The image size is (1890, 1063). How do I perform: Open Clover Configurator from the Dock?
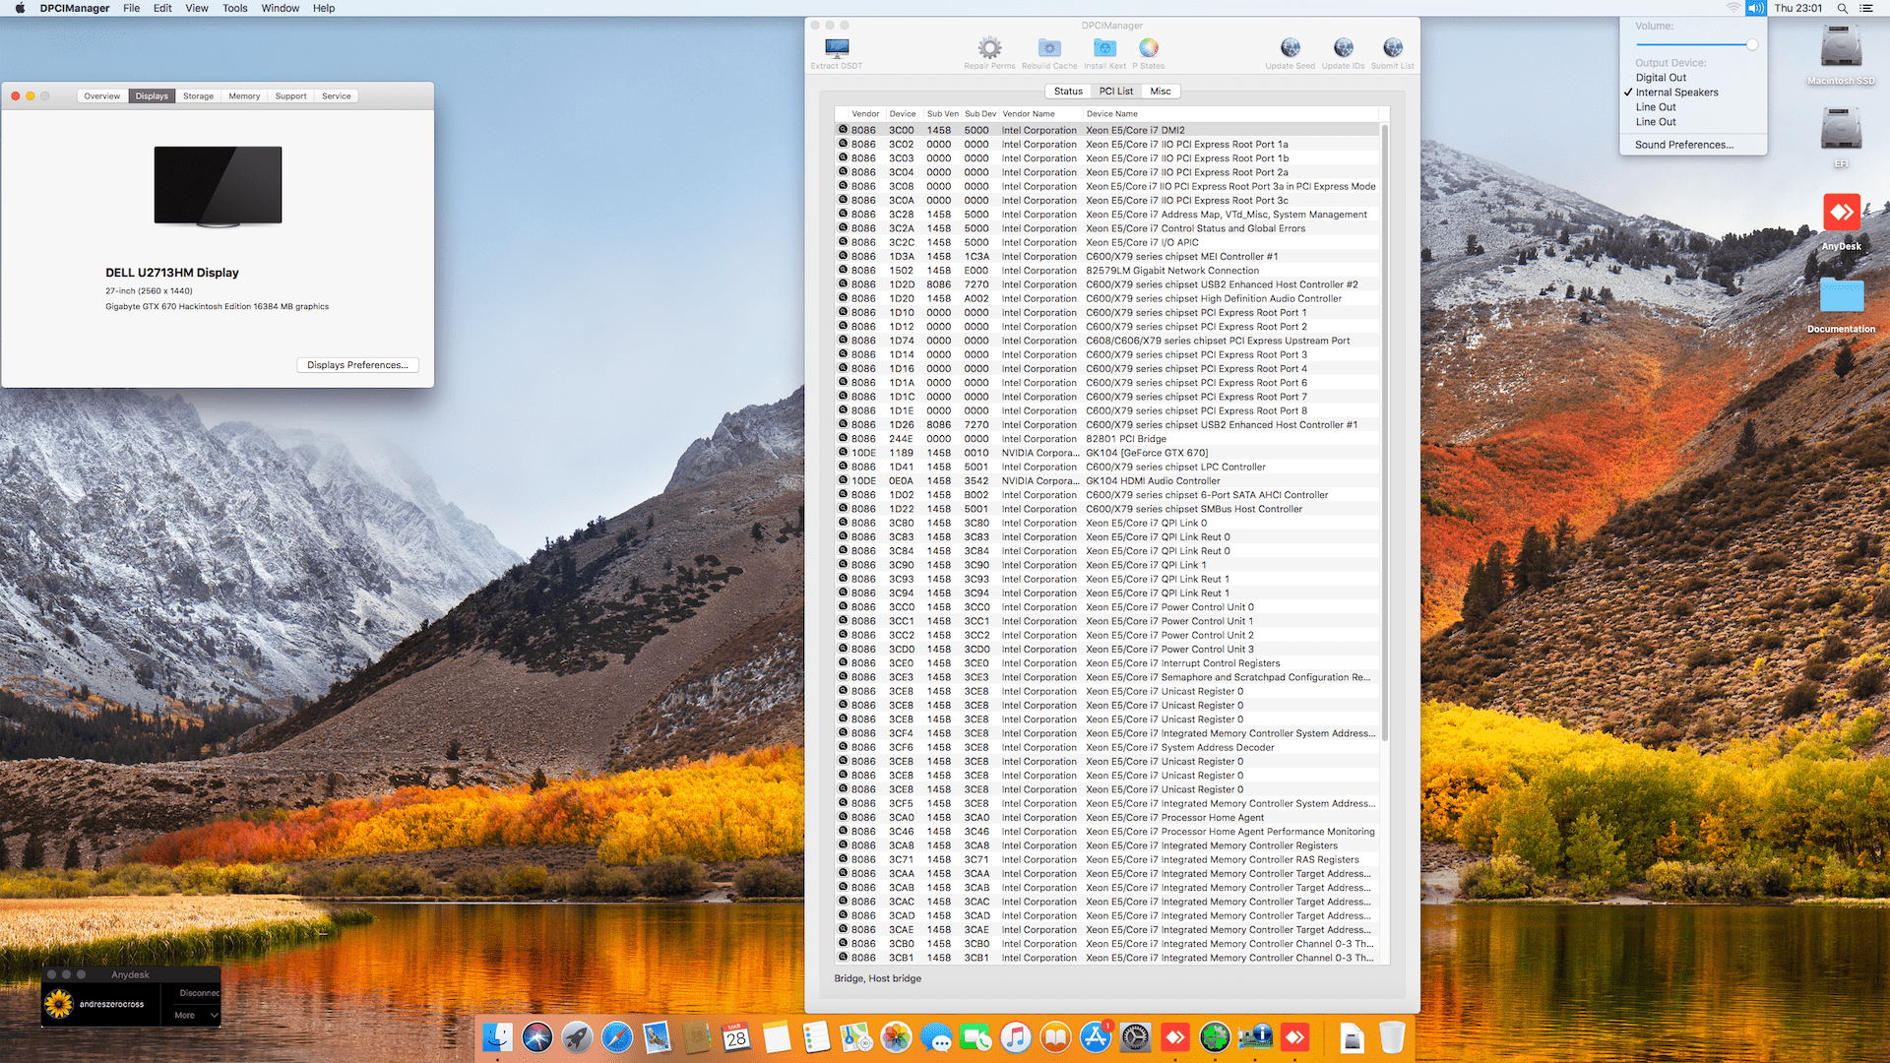coord(1215,1036)
